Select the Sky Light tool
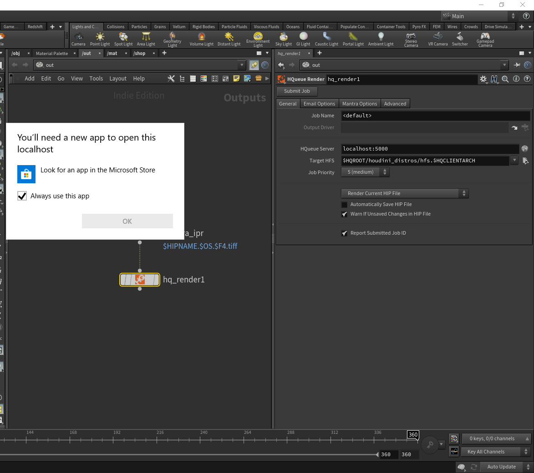Image resolution: width=534 pixels, height=473 pixels. point(283,40)
